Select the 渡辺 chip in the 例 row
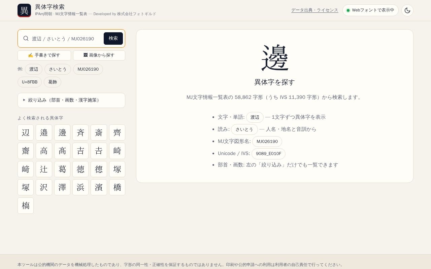The width and height of the screenshot is (431, 269). pyautogui.click(x=34, y=69)
